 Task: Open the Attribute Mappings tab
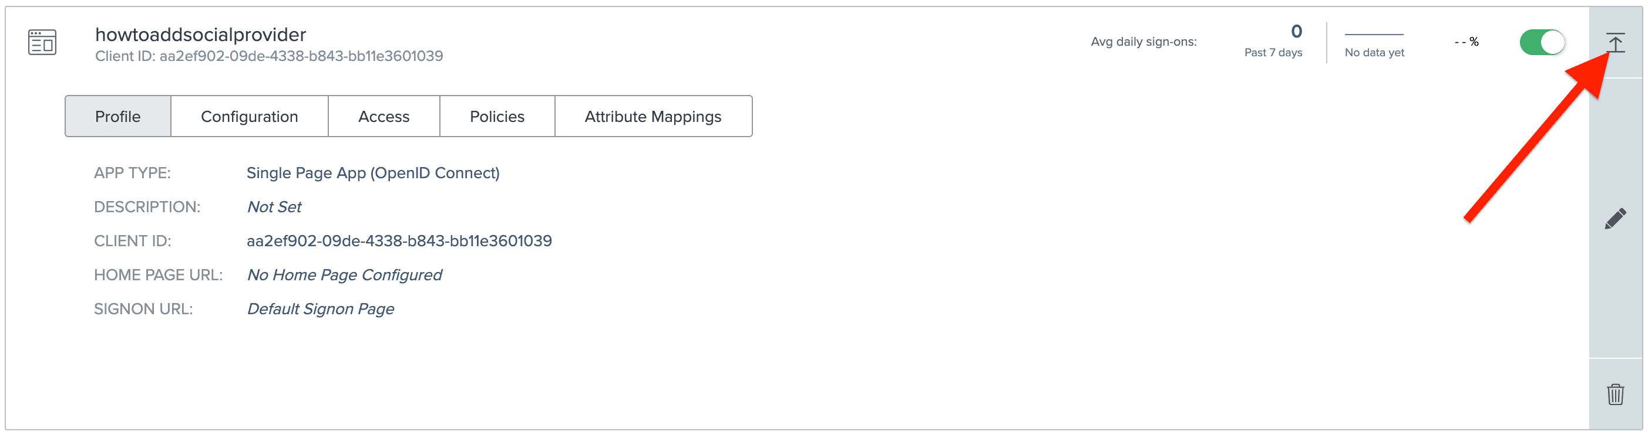(x=653, y=116)
